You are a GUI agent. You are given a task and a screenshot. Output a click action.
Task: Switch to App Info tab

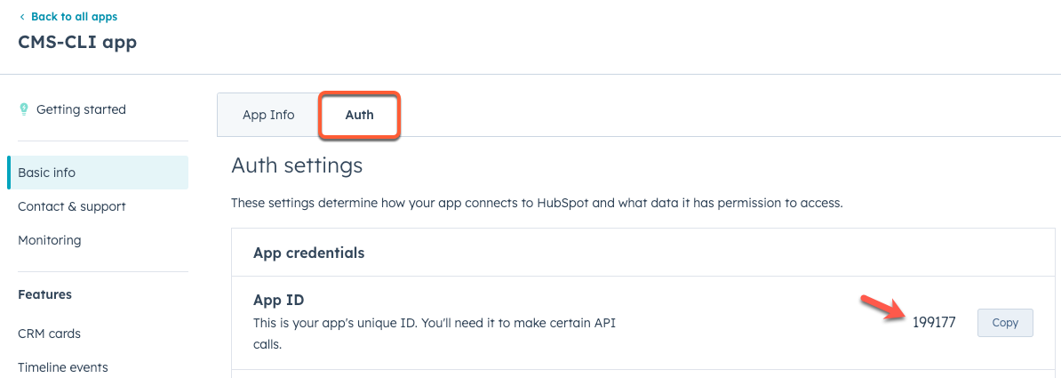pyautogui.click(x=268, y=115)
